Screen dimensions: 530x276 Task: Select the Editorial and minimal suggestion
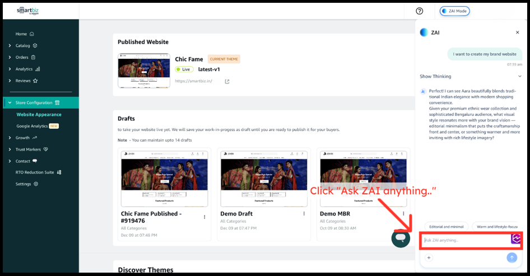[446, 227]
